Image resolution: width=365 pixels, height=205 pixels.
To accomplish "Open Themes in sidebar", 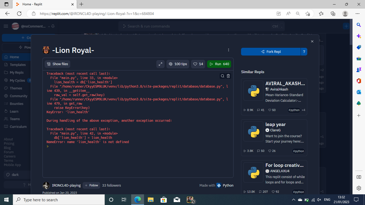I will (16, 88).
